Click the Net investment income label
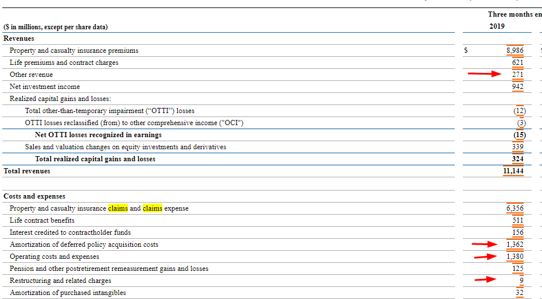Viewport: 542px width, 299px height. (45, 87)
